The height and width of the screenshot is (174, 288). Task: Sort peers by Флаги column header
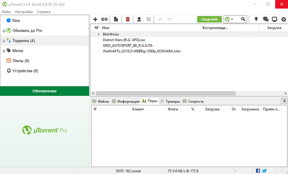[173, 109]
